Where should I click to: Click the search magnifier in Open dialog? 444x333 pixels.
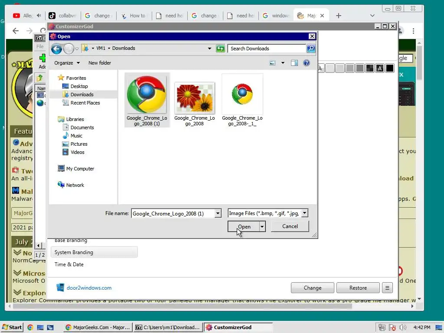pos(310,49)
